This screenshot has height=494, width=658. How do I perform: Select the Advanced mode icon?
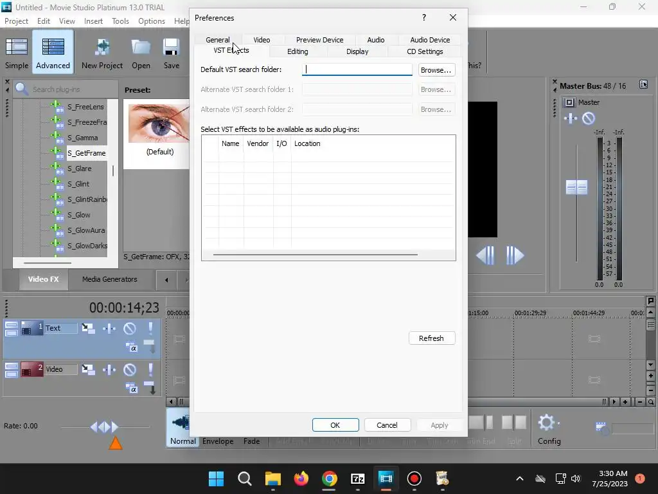pos(53,47)
